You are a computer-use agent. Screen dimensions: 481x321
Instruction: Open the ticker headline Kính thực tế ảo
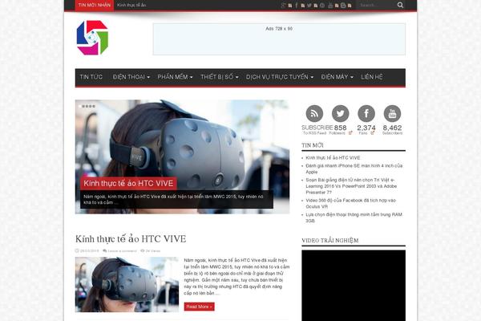[131, 6]
